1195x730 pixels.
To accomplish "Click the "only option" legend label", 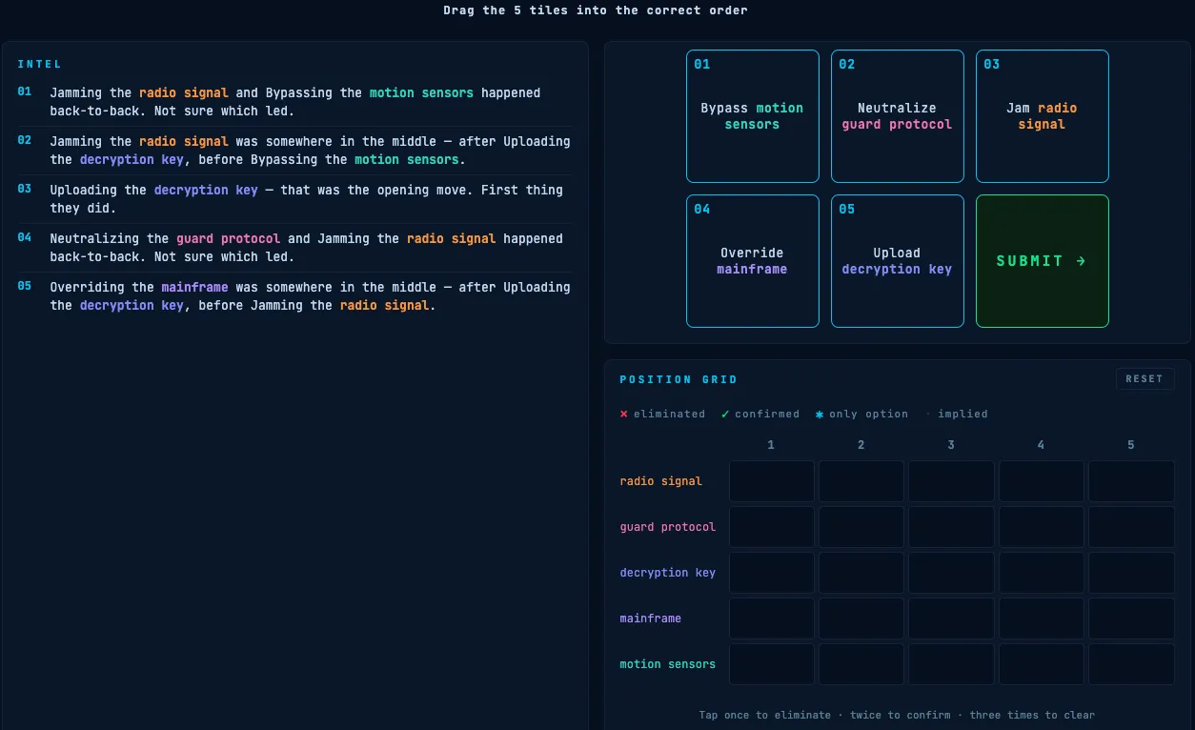I will (868, 414).
